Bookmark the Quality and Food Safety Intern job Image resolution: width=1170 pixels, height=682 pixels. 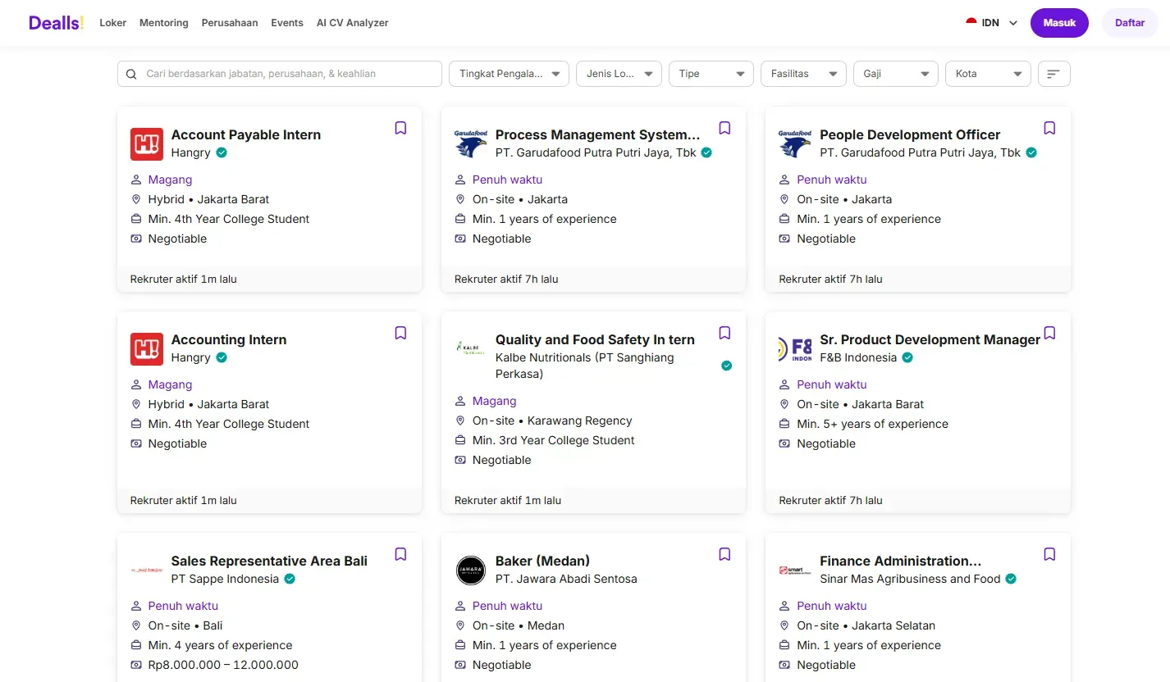(724, 333)
